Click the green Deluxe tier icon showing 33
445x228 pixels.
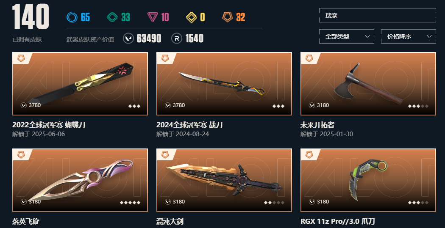point(112,17)
